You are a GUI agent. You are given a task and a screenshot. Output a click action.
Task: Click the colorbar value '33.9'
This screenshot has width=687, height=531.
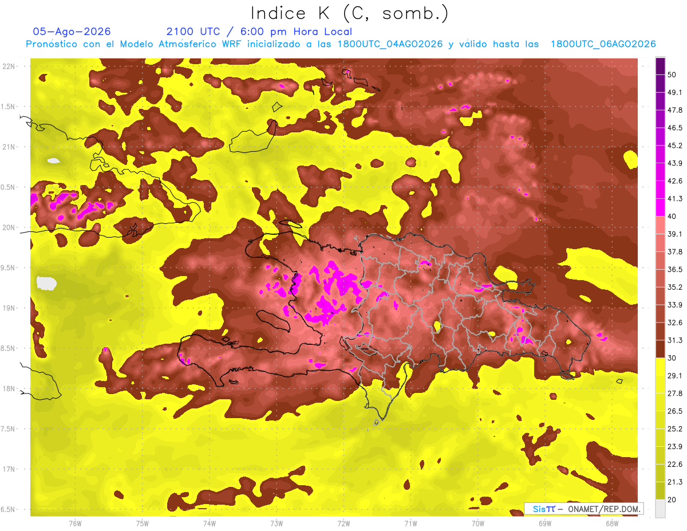[x=675, y=305]
